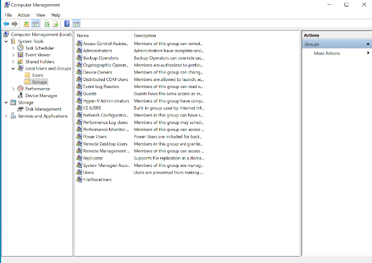The image size is (372, 263).
Task: Select the Users folder in the tree
Action: (x=38, y=75)
